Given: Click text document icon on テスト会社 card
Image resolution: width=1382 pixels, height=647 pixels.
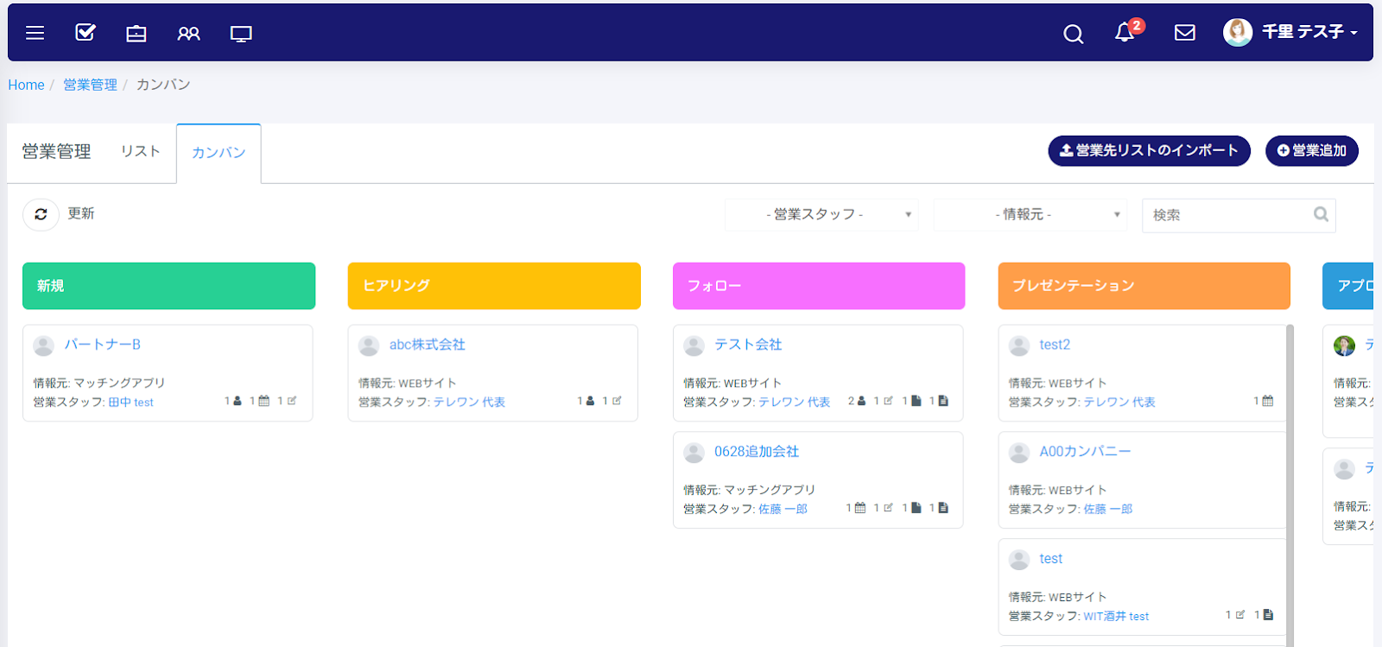Looking at the screenshot, I should tap(943, 401).
